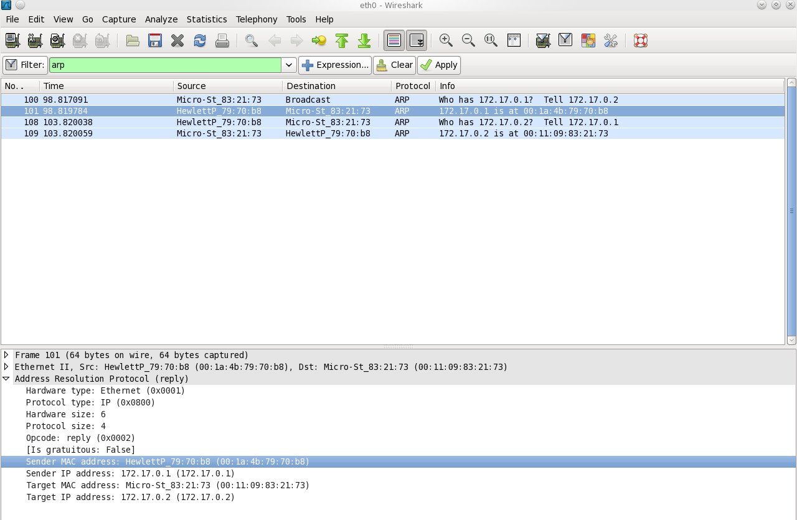Open the Help menu
The image size is (797, 520).
[x=324, y=19]
